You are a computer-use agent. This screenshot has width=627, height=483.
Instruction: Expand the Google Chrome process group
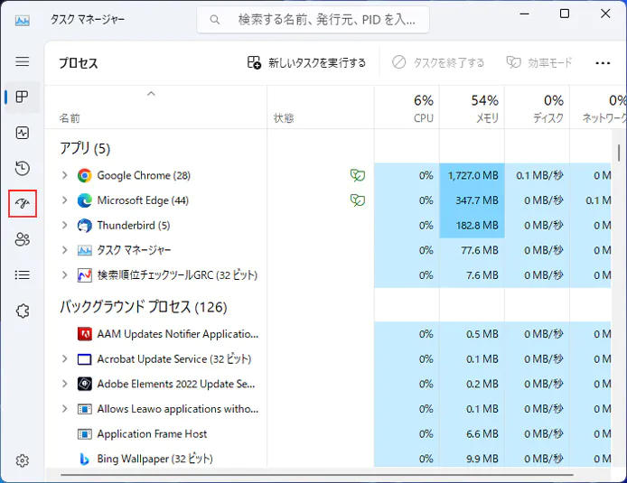pos(64,175)
